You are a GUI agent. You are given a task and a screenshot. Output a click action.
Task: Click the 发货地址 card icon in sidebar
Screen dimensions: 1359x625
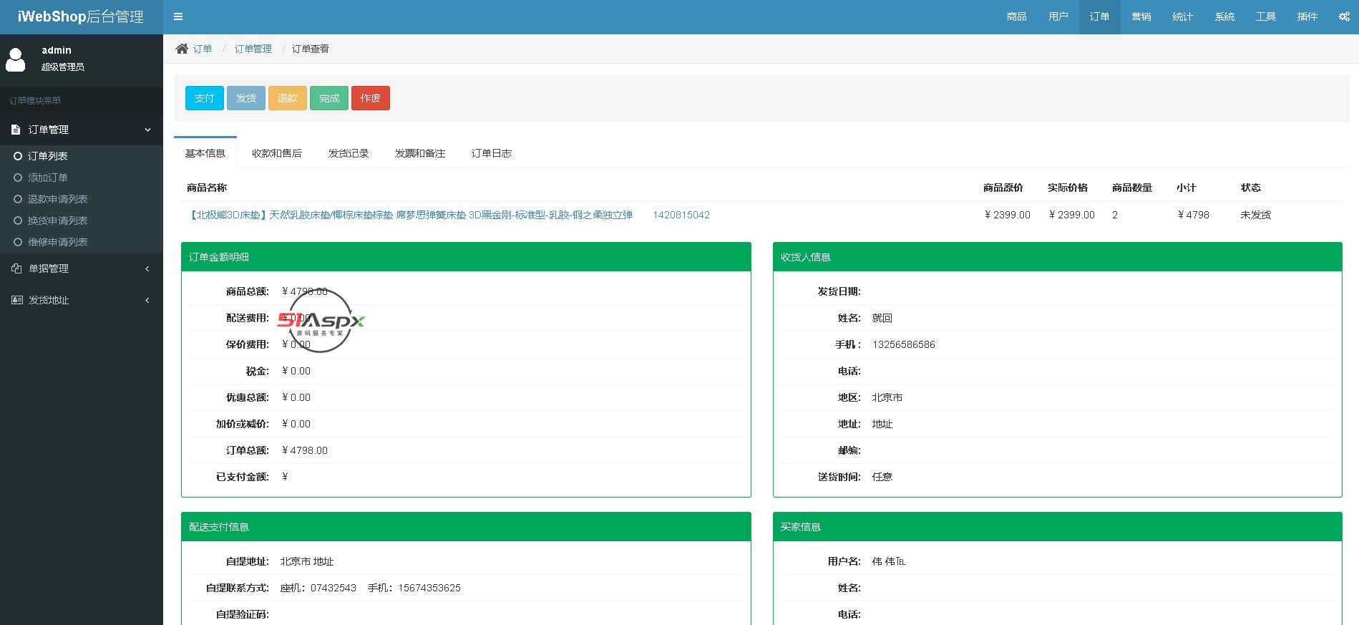point(16,300)
